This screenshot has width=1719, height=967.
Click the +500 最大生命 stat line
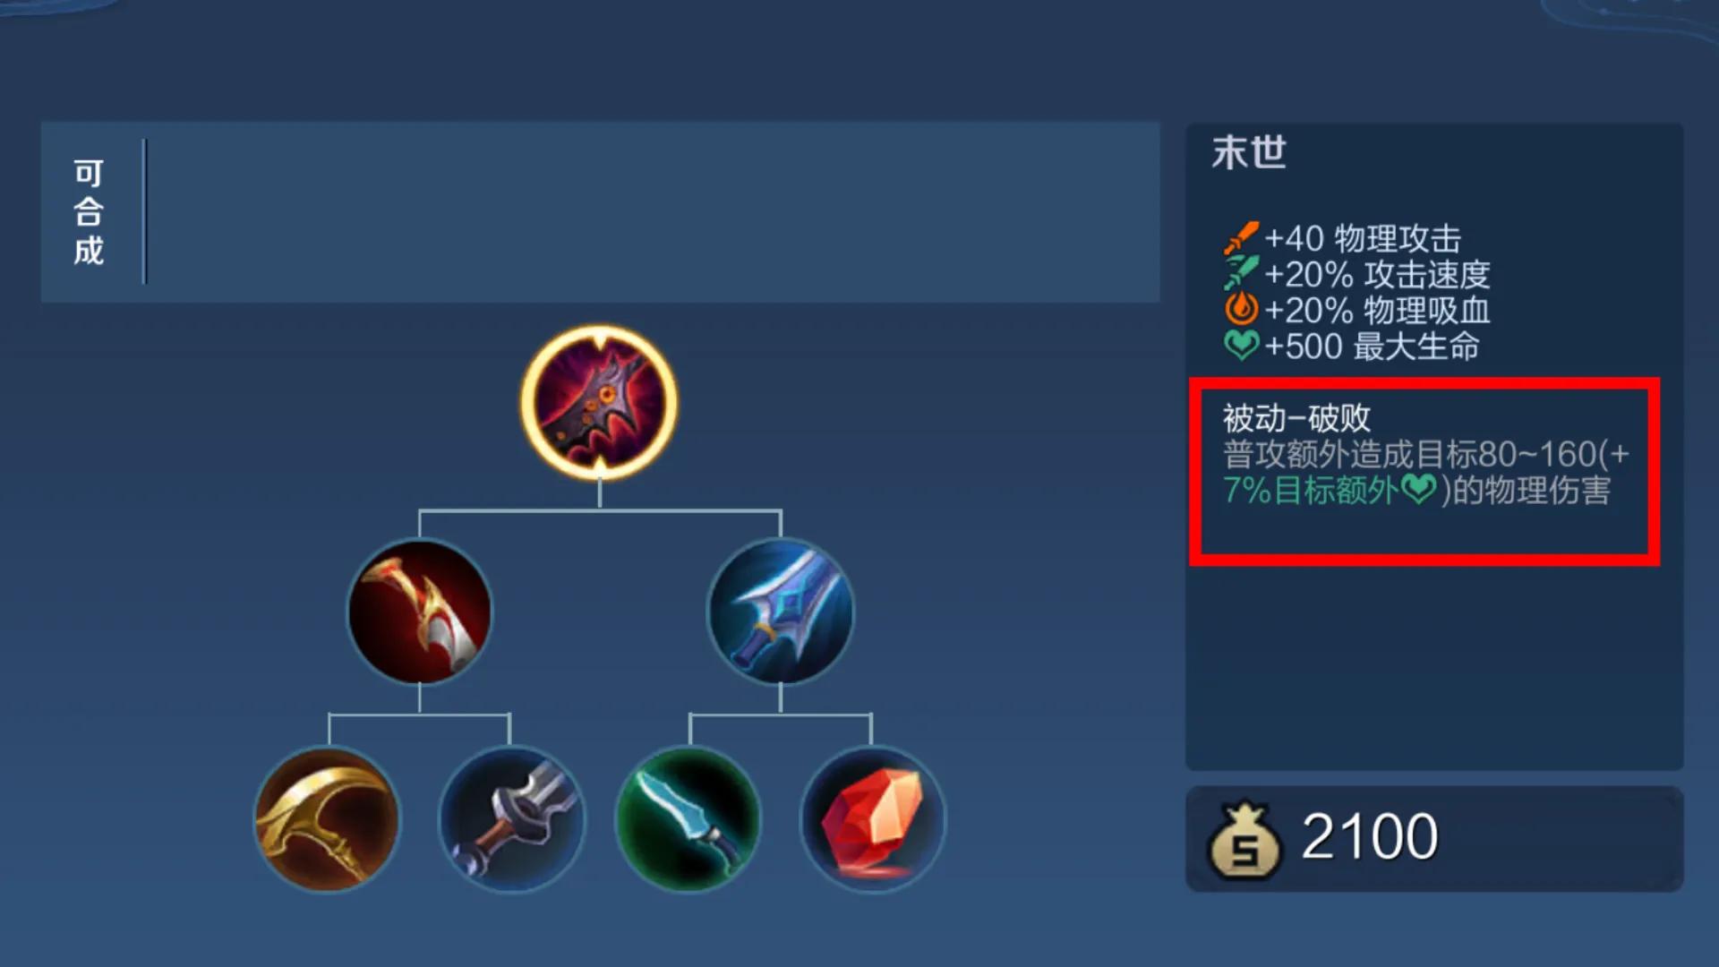[1351, 346]
